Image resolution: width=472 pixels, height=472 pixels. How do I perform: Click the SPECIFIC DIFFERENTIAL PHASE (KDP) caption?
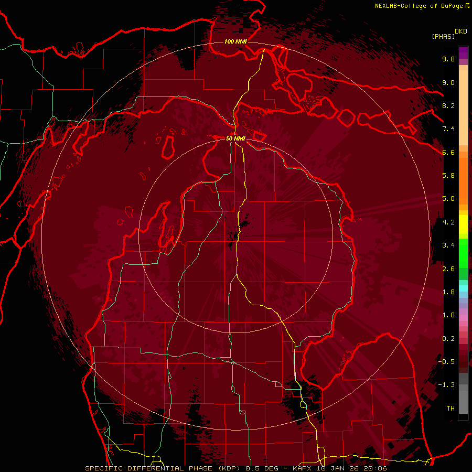coord(163,468)
